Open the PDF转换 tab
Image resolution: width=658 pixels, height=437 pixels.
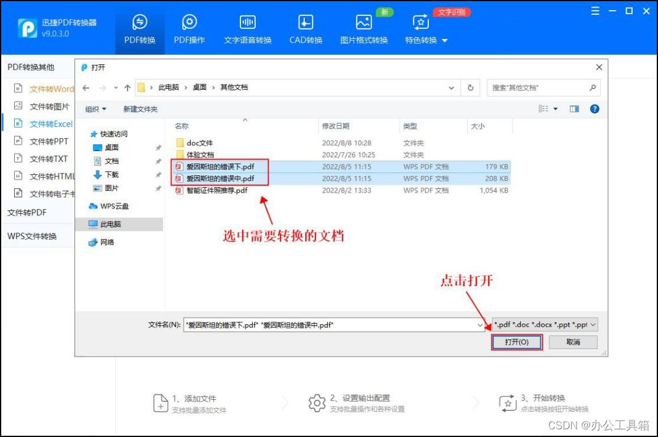tap(140, 29)
